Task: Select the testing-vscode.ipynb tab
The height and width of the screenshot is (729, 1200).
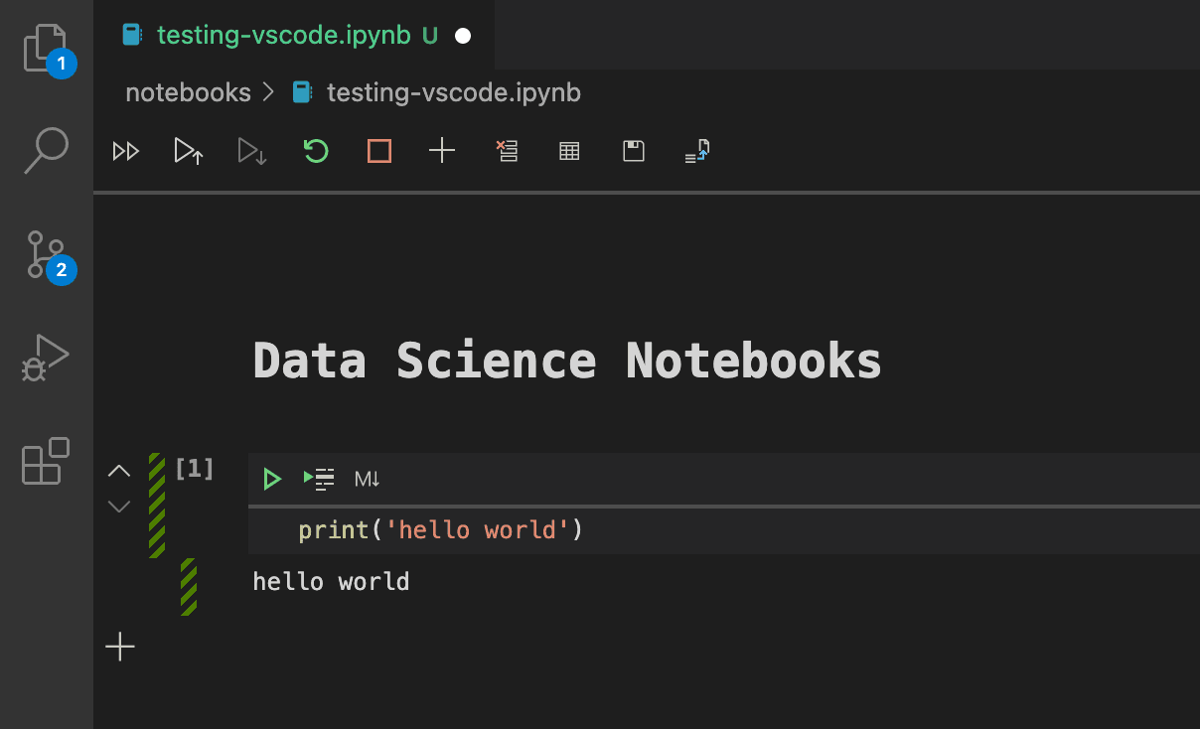Action: pos(288,34)
